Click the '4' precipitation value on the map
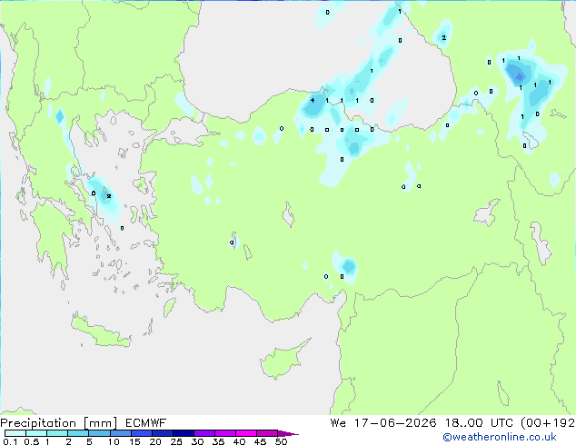 [x=313, y=100]
